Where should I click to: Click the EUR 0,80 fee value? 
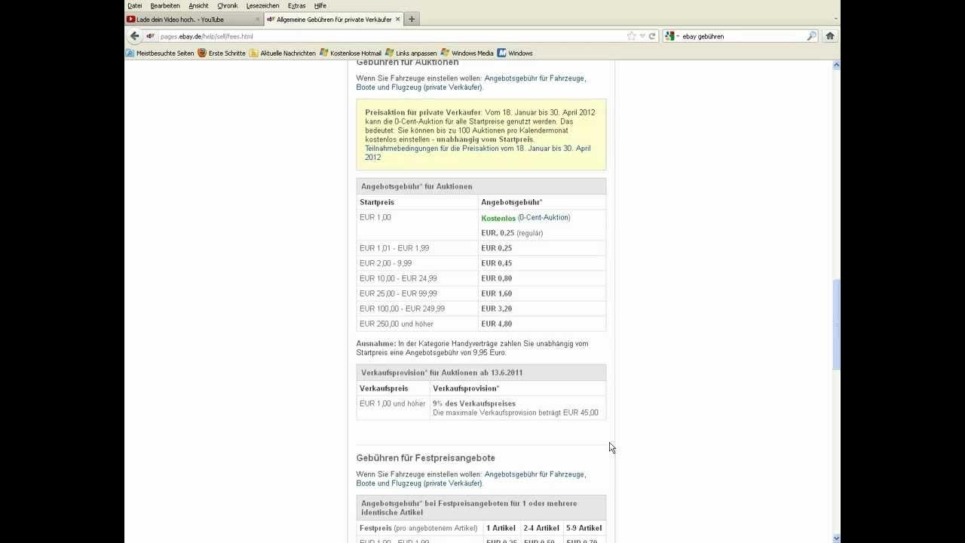click(x=496, y=278)
